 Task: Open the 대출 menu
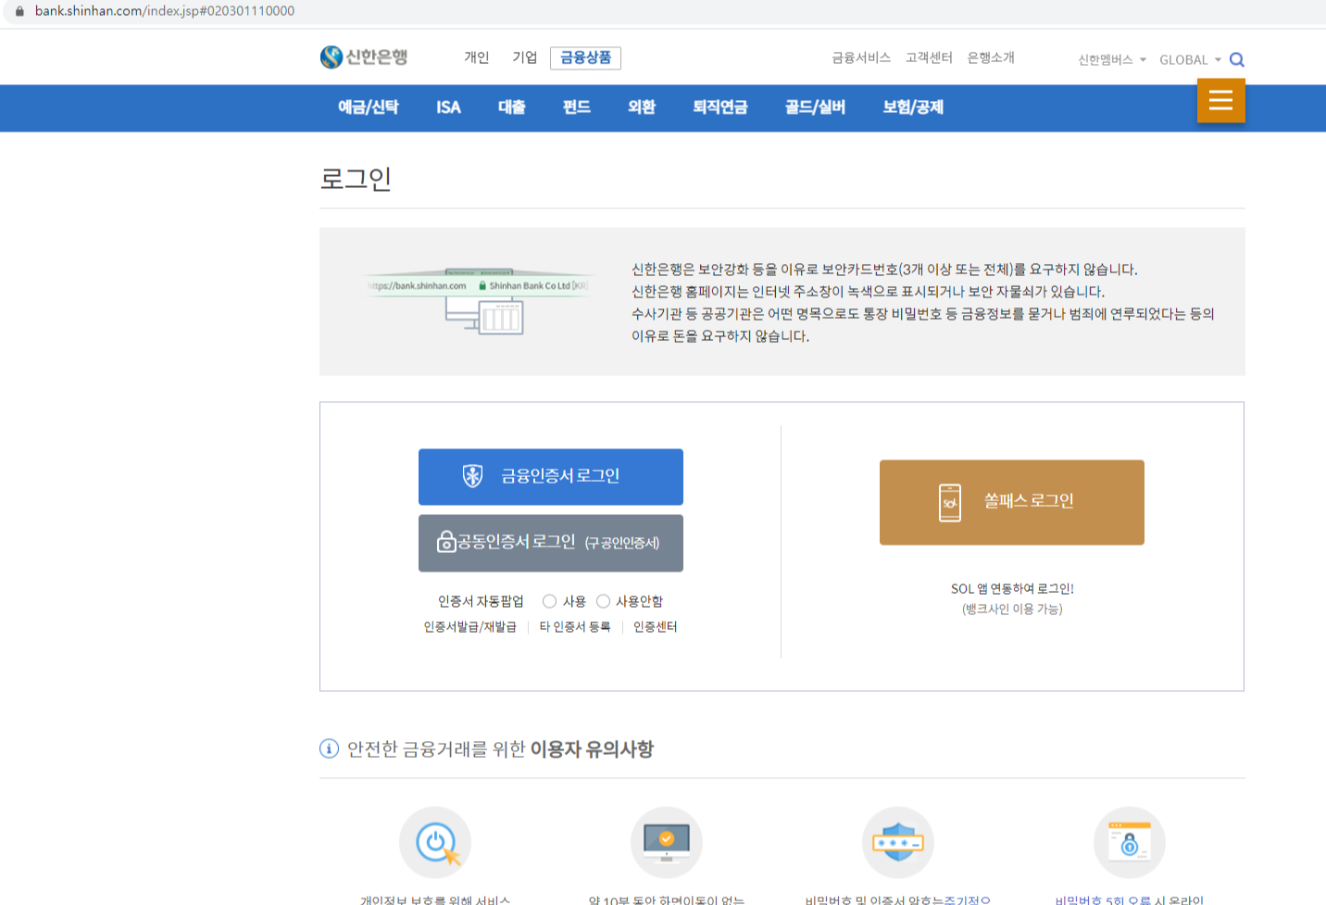pos(512,107)
